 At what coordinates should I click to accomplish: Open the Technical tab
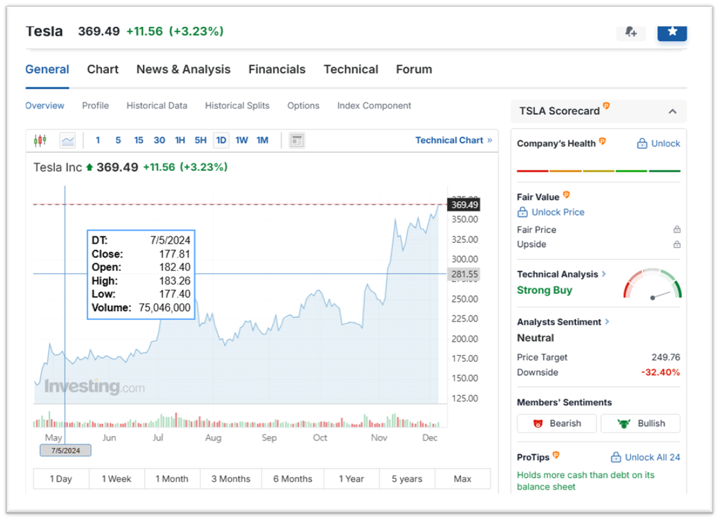click(x=351, y=69)
